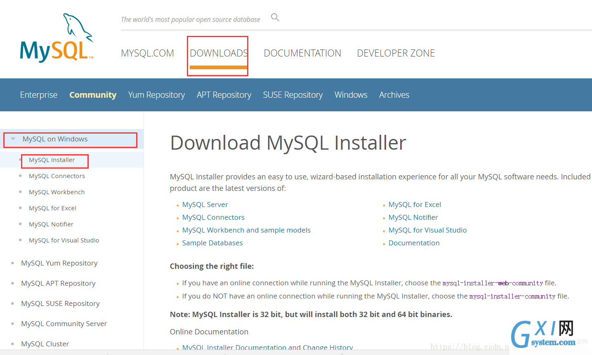Collapse the MySQL on Windows section arrow
592x355 pixels.
(13, 139)
